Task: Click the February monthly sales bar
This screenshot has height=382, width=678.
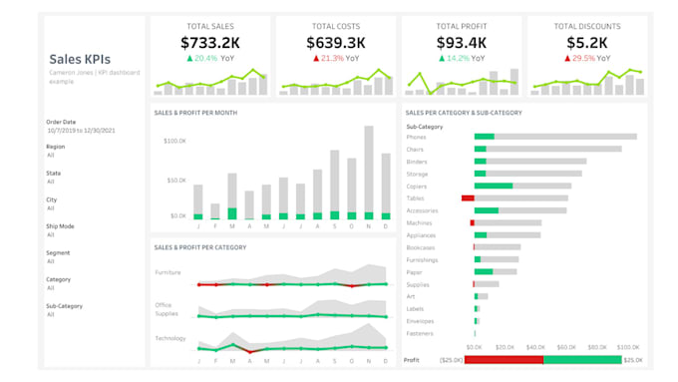Action: (x=215, y=210)
